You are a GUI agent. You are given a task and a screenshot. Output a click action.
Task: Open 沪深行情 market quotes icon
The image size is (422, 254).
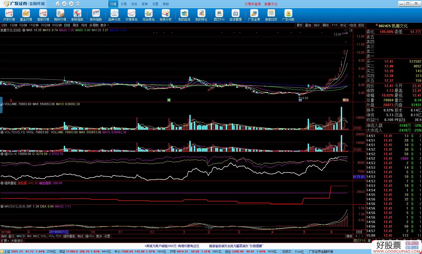9,15
